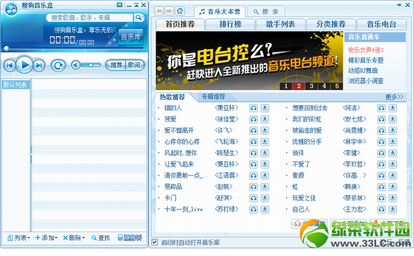Screen dimensions: 414x256
Task: Switch to the 排行榜 tab
Action: pos(230,24)
